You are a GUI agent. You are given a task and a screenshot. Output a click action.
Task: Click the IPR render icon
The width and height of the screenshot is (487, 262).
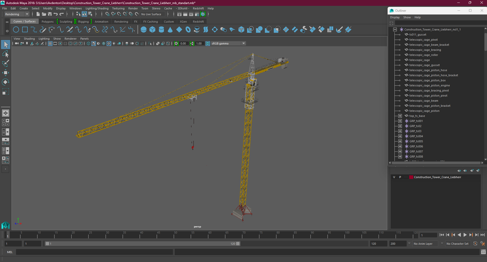pyautogui.click(x=191, y=14)
